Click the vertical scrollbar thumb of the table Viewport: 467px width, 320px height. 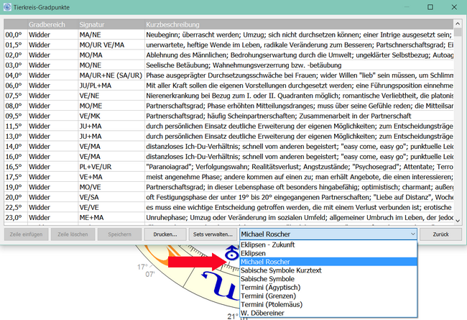coord(458,32)
